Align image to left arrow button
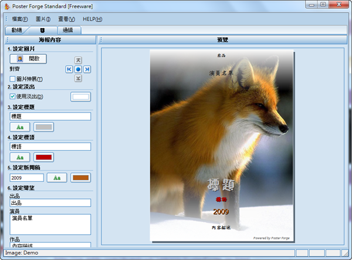 pyautogui.click(x=69, y=69)
